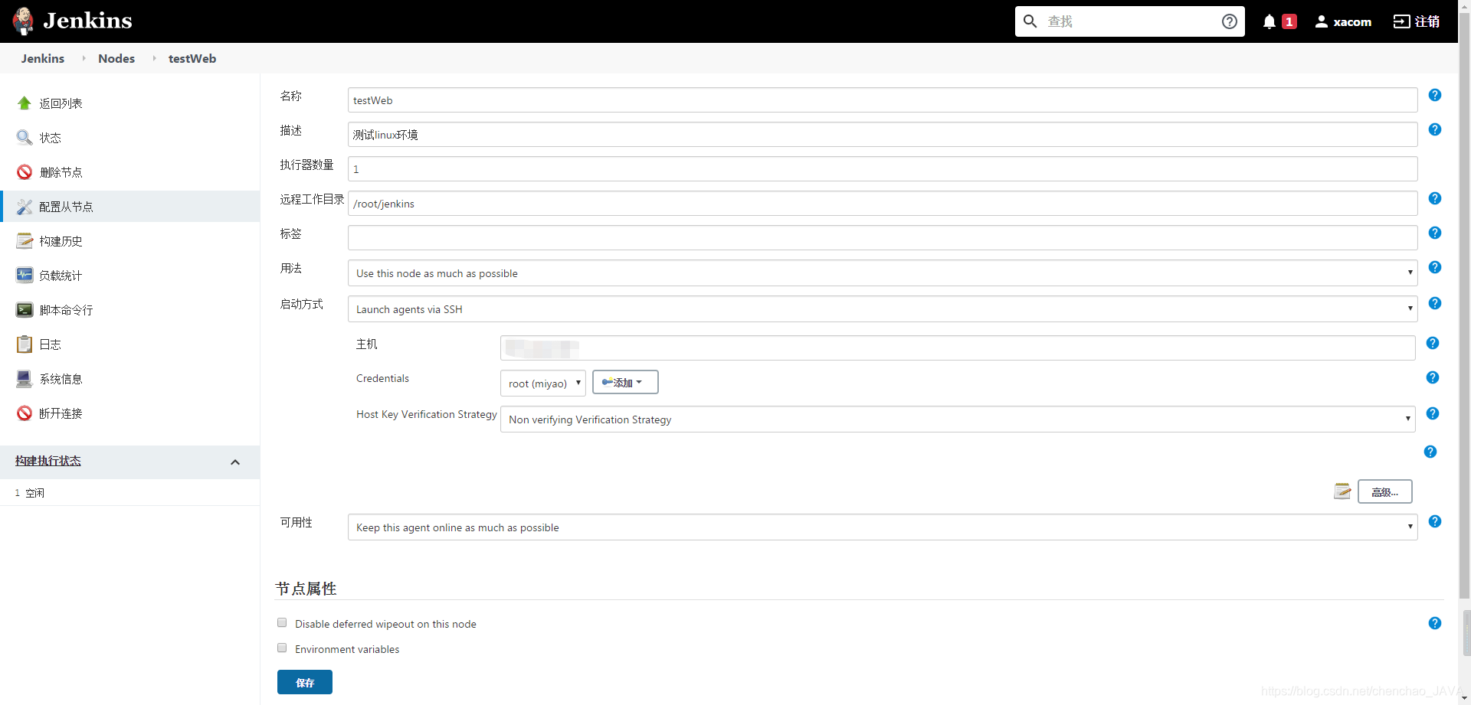Open help for 远程工作目录 field
The image size is (1471, 705).
[1435, 198]
